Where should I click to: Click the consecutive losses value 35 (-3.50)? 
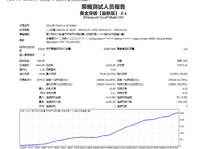pyautogui.click(x=182, y=97)
